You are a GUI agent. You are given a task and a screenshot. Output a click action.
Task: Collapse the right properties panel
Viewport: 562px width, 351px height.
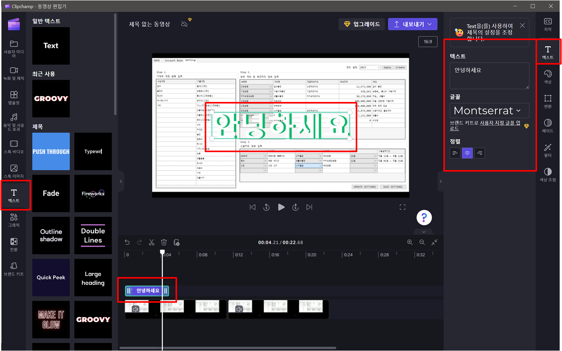441,181
